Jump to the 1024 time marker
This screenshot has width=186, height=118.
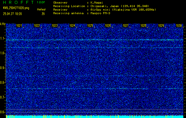click(72, 26)
